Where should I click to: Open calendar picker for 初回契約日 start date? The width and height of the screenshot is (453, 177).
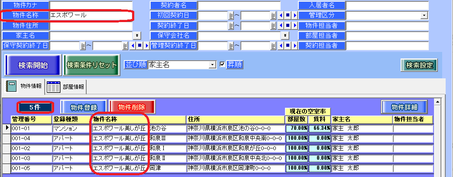tap(231, 16)
